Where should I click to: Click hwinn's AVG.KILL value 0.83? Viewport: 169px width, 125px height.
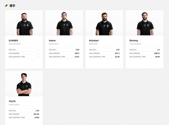click(x=77, y=50)
